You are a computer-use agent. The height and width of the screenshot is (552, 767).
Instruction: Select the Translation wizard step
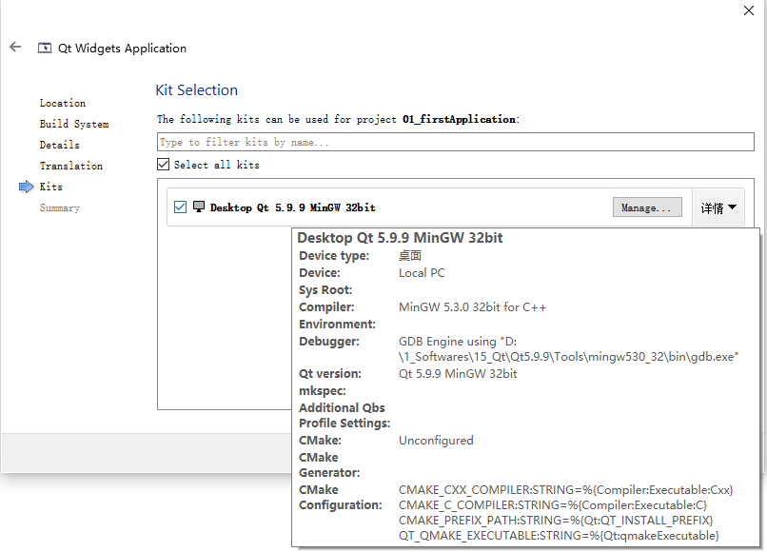click(x=71, y=166)
